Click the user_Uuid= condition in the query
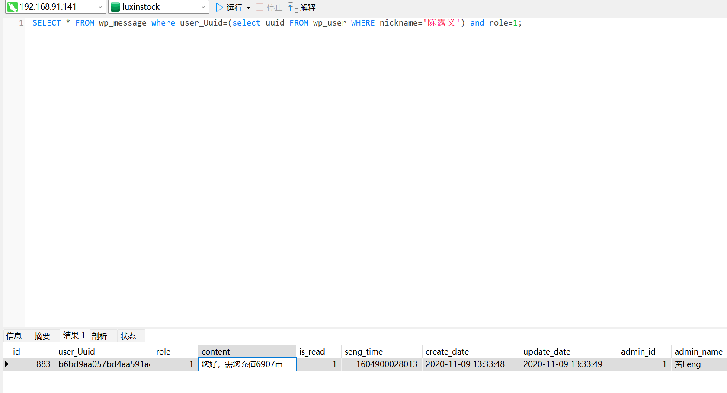Viewport: 727px width, 393px height. tap(204, 23)
